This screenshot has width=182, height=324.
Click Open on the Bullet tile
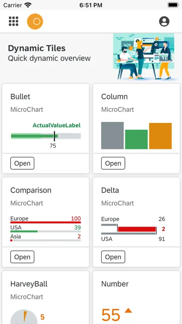22,163
